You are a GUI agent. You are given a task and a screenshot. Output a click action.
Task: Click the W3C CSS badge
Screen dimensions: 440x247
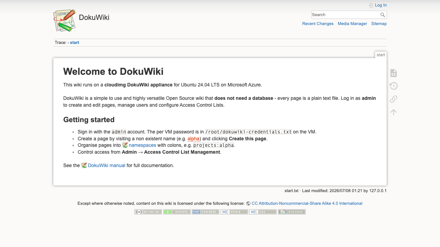[x=263, y=212]
